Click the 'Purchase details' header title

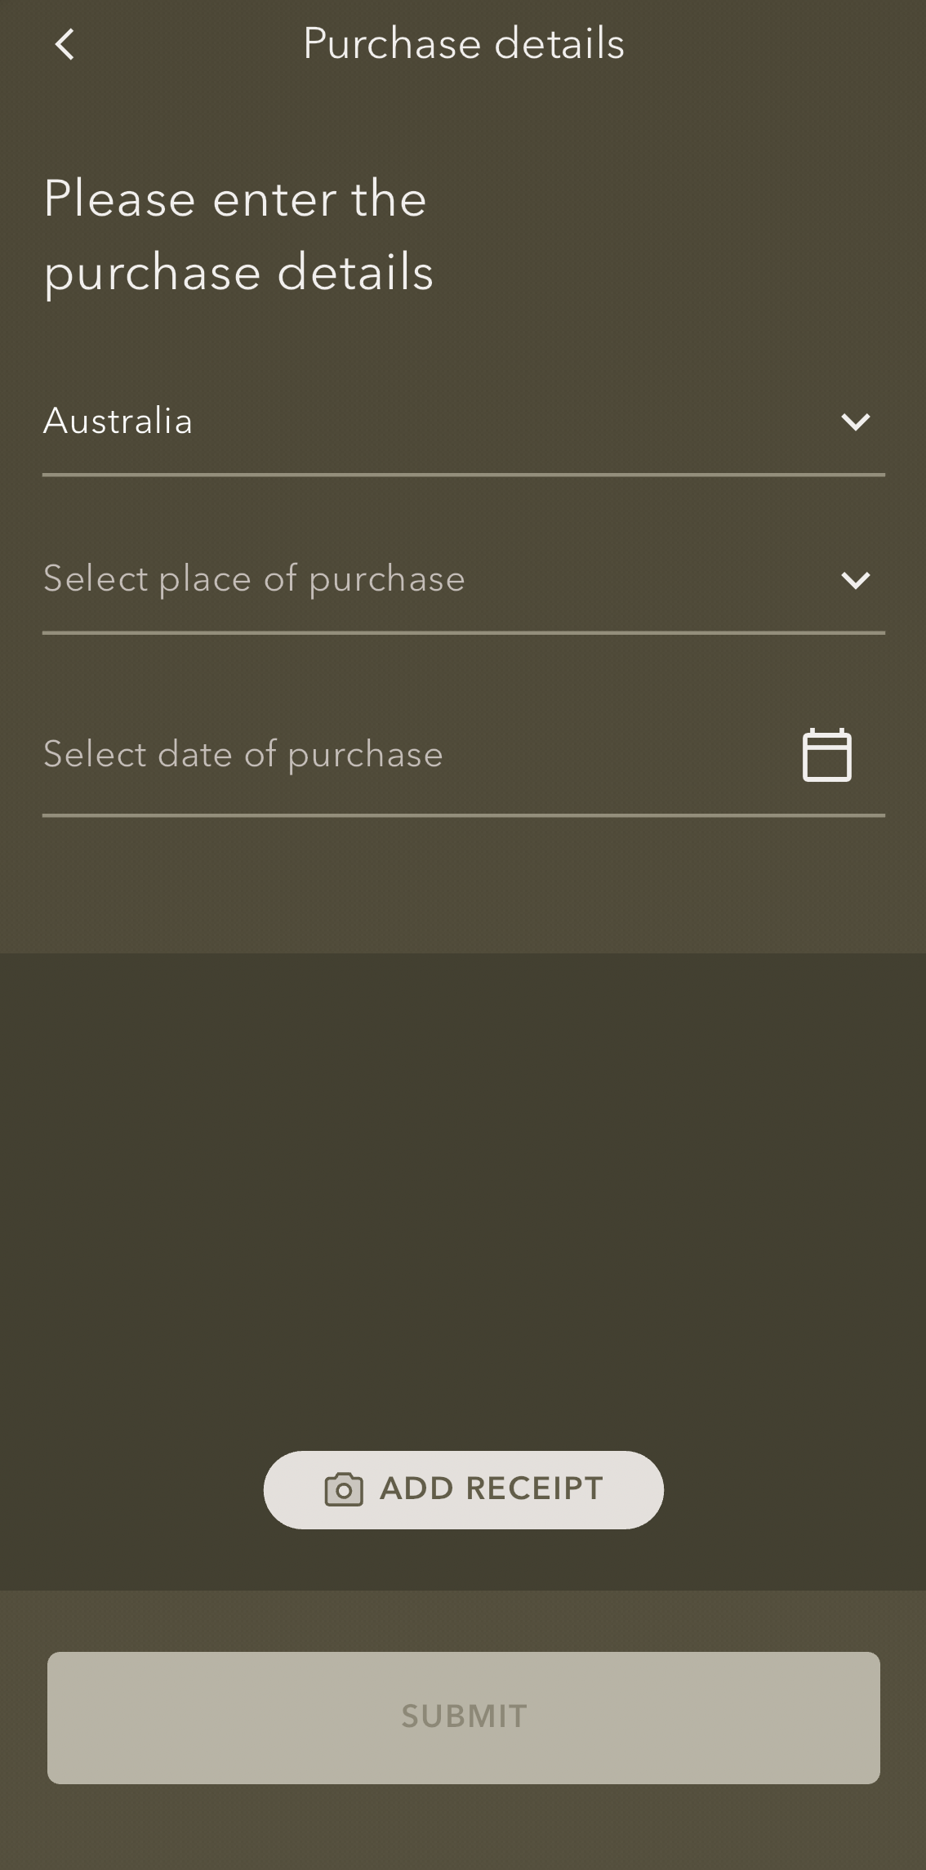pos(464,44)
